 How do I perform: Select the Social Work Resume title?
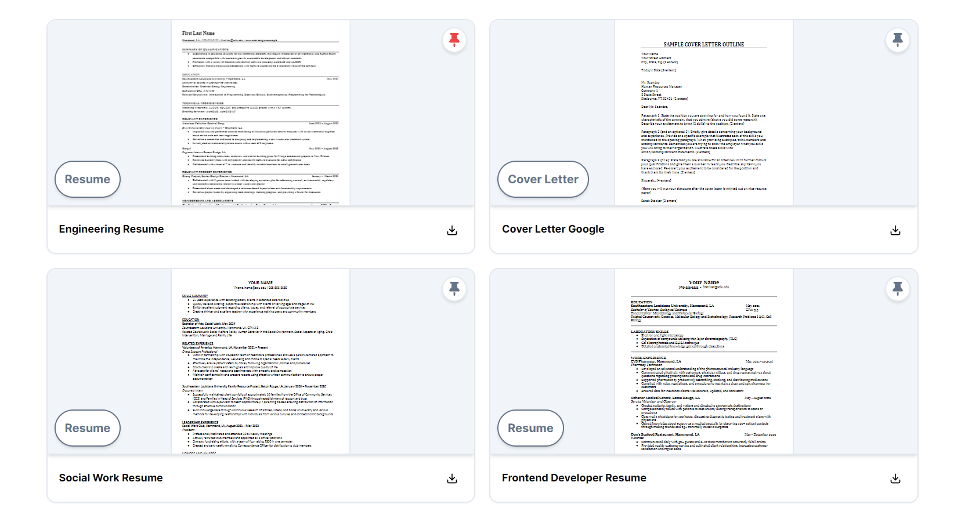click(x=111, y=478)
